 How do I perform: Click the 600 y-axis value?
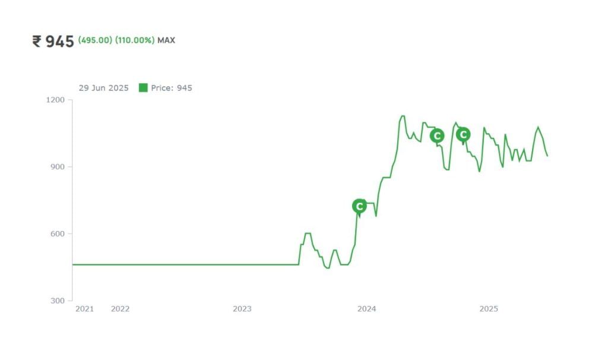(58, 234)
